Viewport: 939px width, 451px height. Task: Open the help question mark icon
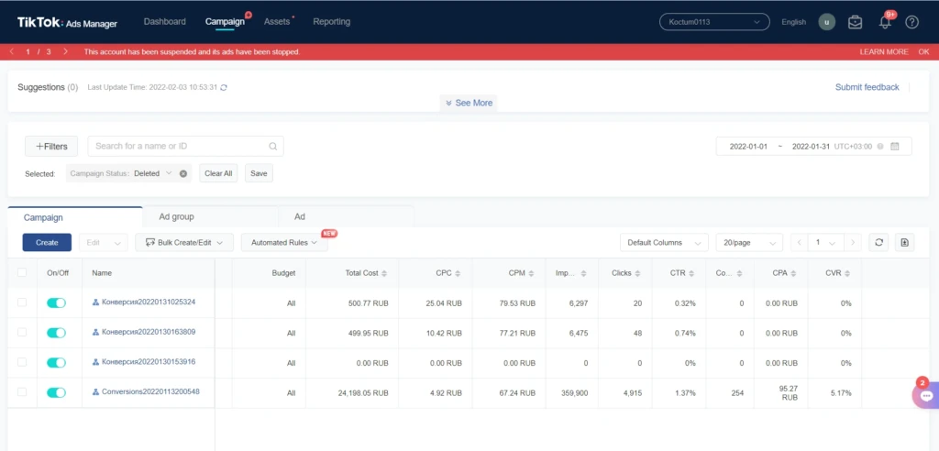pos(911,22)
